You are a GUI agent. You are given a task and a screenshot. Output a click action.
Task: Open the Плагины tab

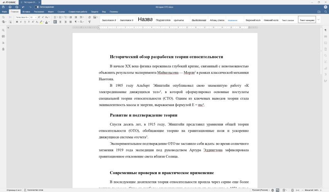point(114,12)
